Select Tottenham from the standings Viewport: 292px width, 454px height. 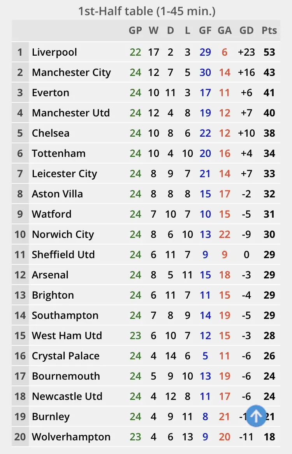click(x=58, y=153)
